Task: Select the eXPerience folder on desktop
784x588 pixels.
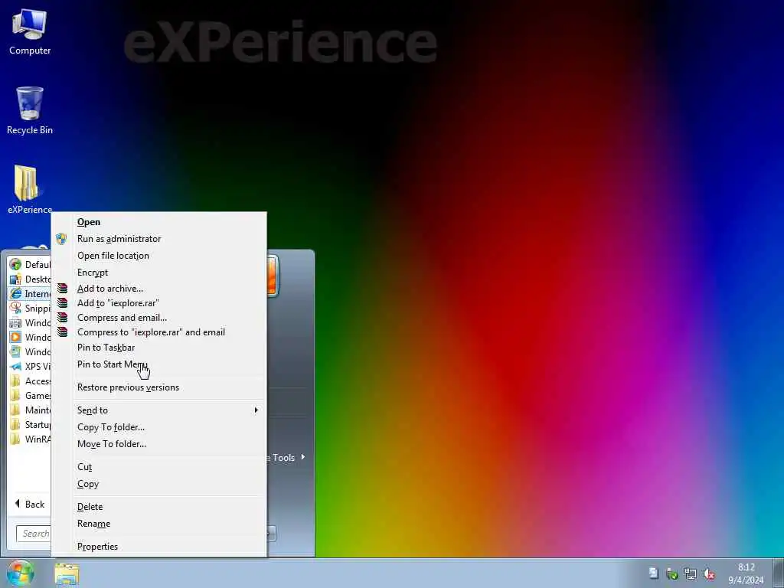Action: click(x=30, y=190)
